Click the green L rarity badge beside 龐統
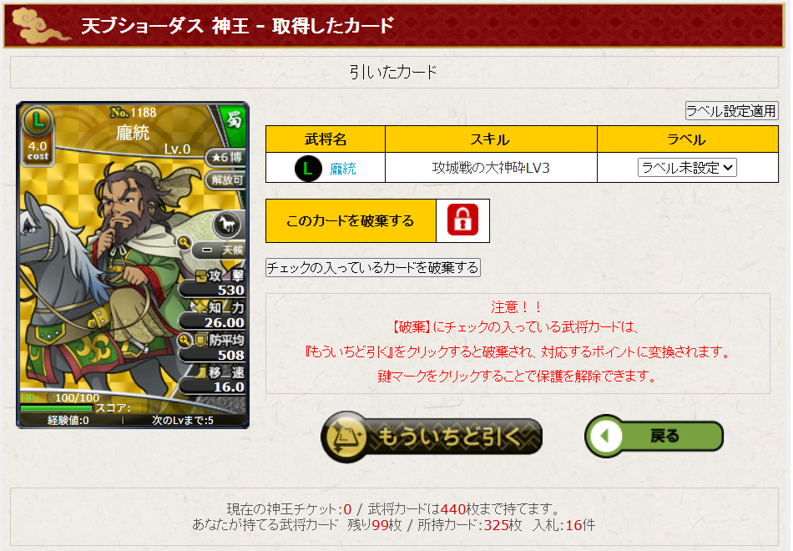The image size is (793, 551). [308, 168]
